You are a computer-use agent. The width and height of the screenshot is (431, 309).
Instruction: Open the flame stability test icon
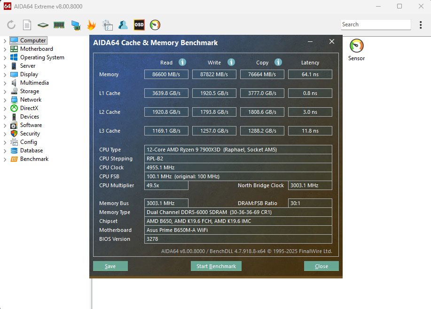[91, 25]
